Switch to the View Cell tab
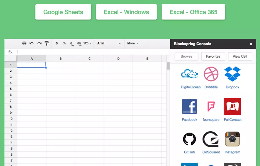 [240, 56]
